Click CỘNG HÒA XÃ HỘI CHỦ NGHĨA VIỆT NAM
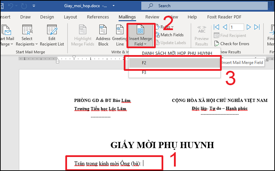The height and width of the screenshot is (171, 275). click(x=220, y=101)
